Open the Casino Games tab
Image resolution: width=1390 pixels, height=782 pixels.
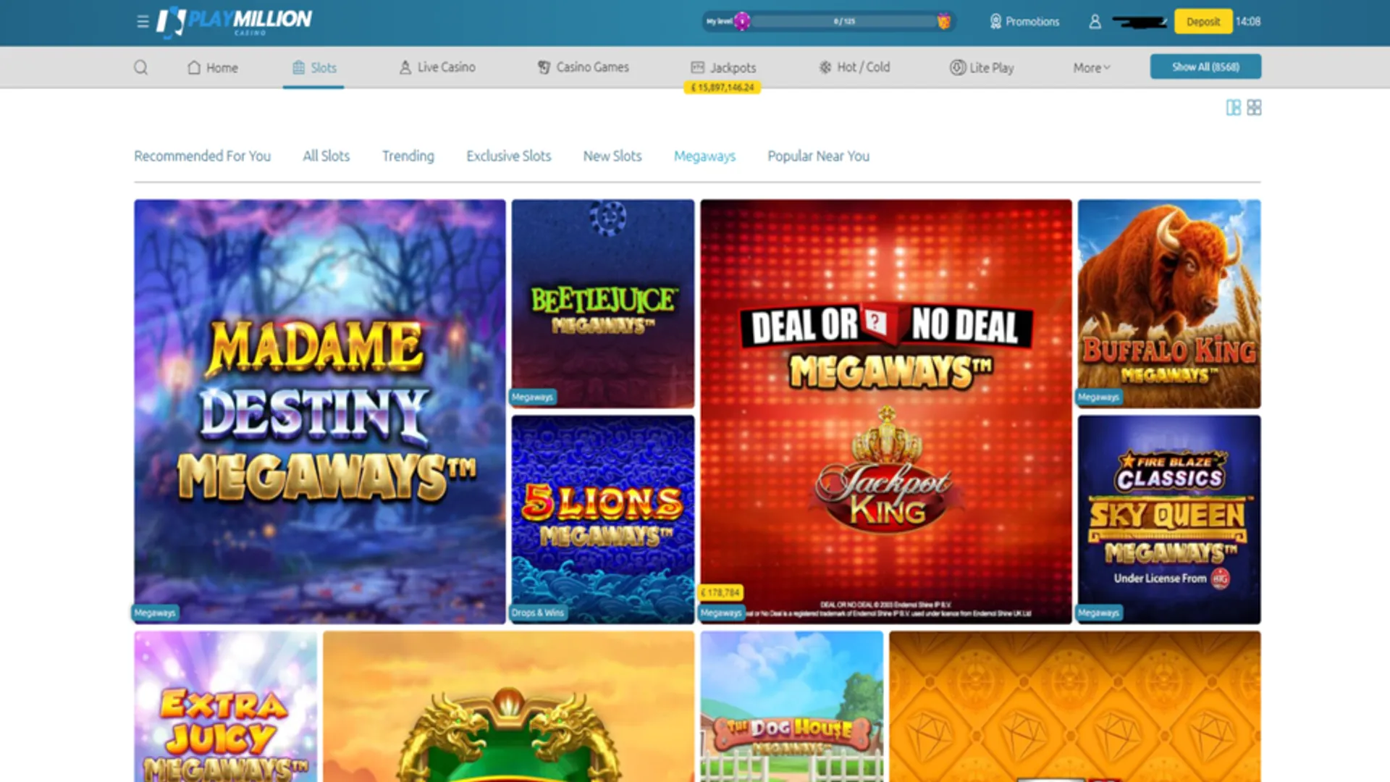pos(584,67)
